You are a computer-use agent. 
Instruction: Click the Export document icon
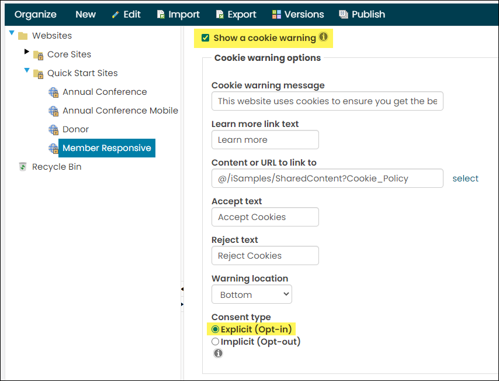[220, 15]
